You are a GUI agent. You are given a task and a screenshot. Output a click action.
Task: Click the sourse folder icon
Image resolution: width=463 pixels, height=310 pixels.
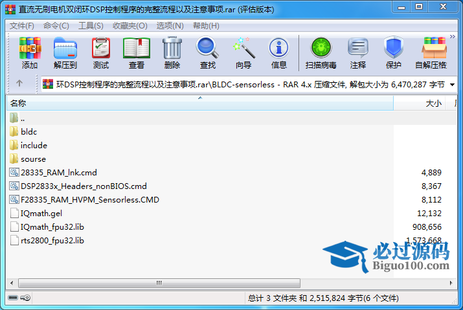coord(14,159)
